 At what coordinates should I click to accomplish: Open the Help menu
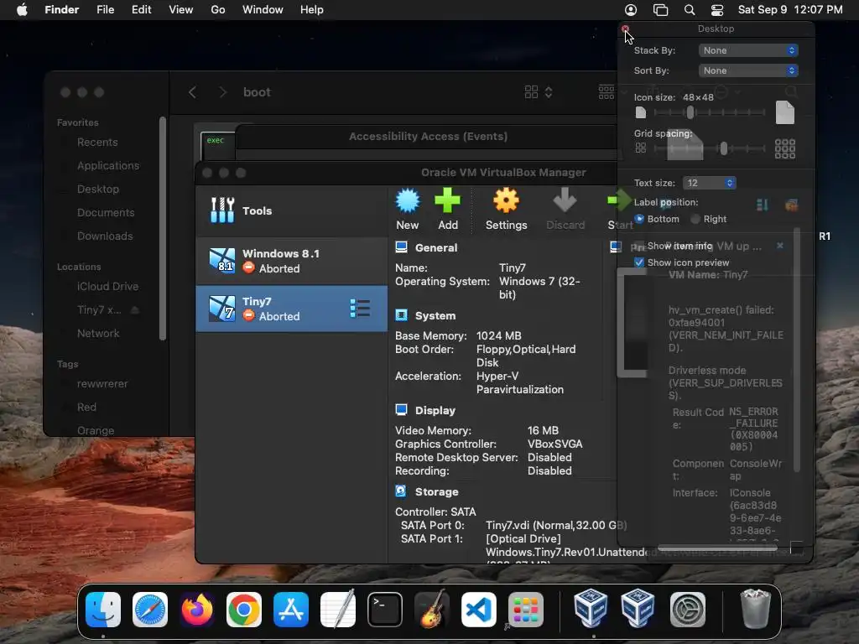[312, 10]
